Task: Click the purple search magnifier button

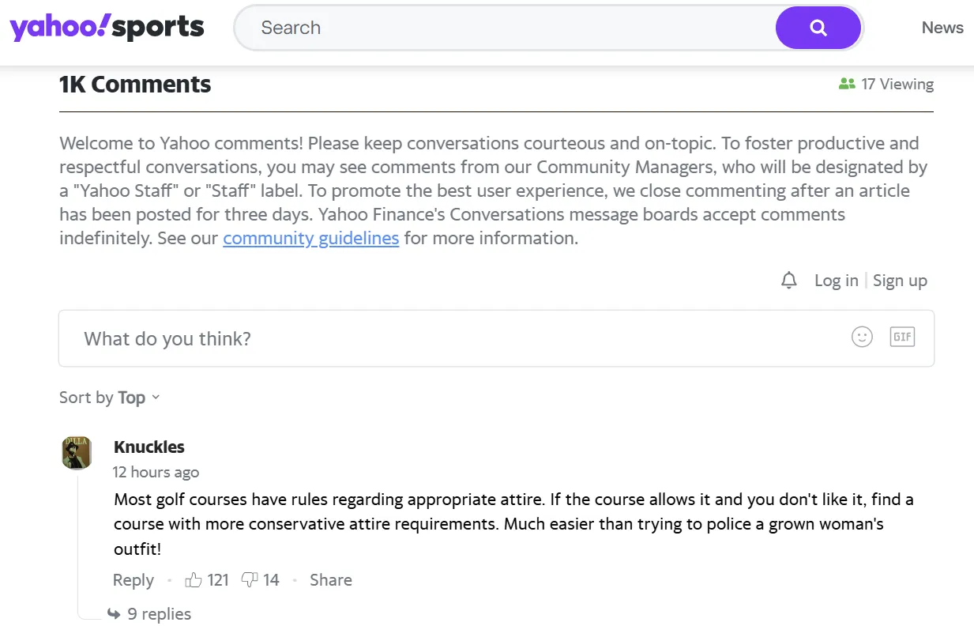Action: 818,28
